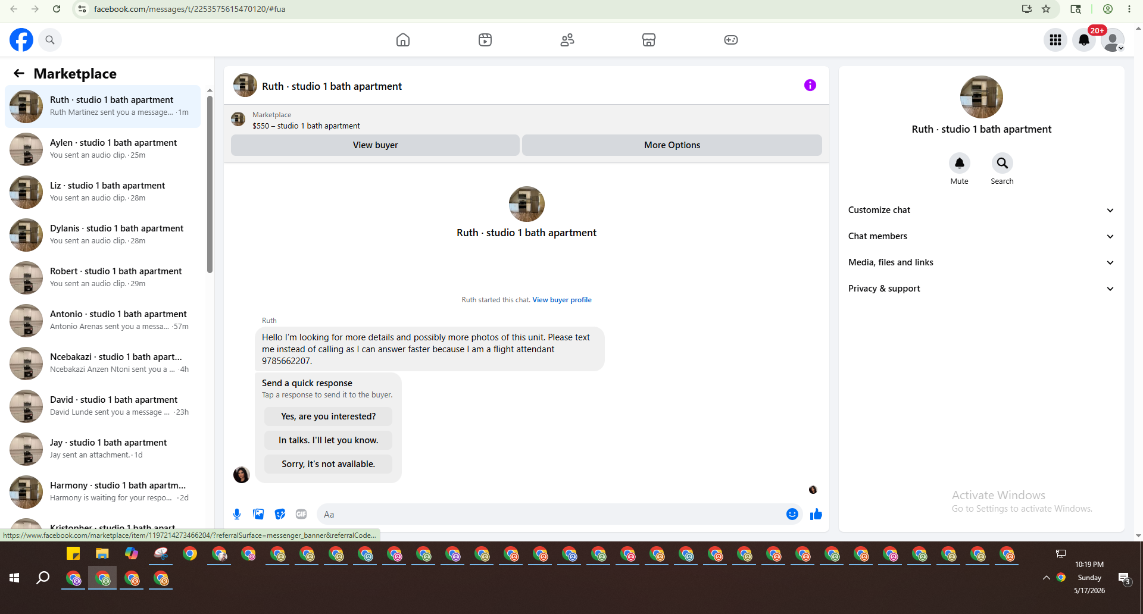The height and width of the screenshot is (614, 1143).
Task: Open the Windows Start menu
Action: coord(14,578)
